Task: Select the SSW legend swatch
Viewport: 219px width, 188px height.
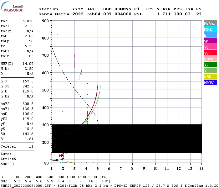Action: tap(210, 59)
